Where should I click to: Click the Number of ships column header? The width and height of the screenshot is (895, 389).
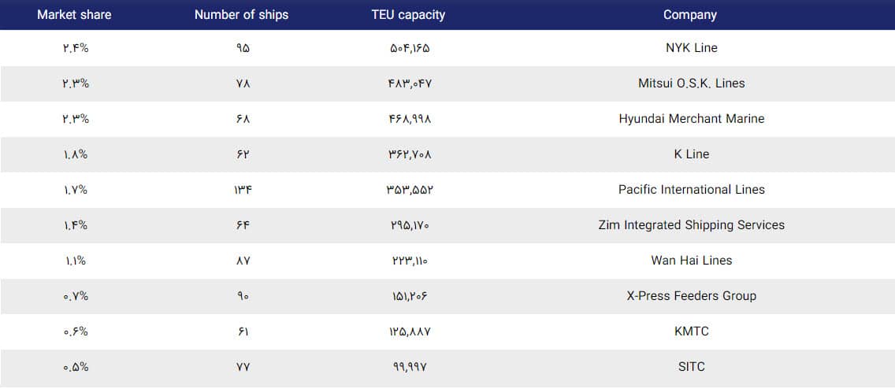point(241,14)
